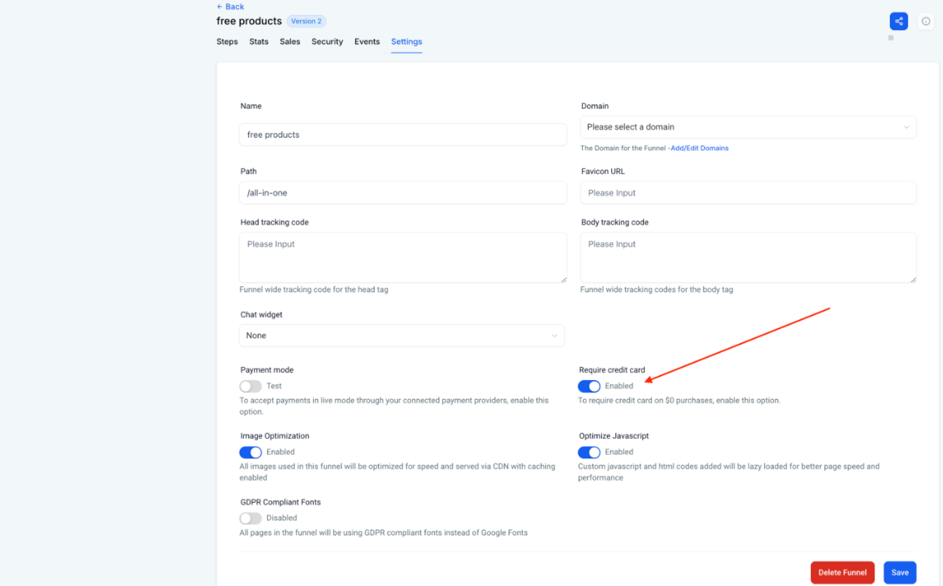The height and width of the screenshot is (586, 943).
Task: Disable the Optimize Javascript switch
Action: pos(589,452)
